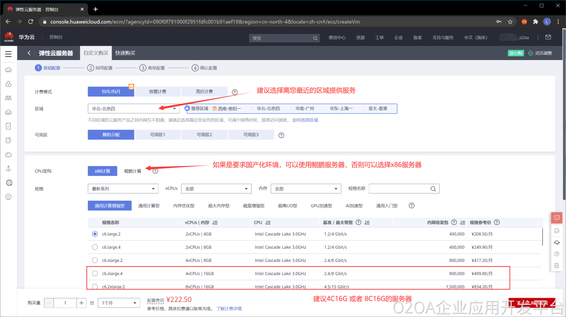Open the browser extensions puzzle icon
566x317 pixels.
point(535,22)
